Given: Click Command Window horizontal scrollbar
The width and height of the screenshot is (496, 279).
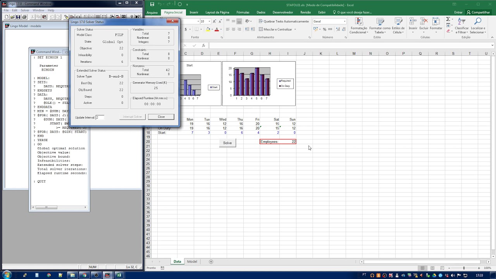Looking at the screenshot, I should [59, 207].
